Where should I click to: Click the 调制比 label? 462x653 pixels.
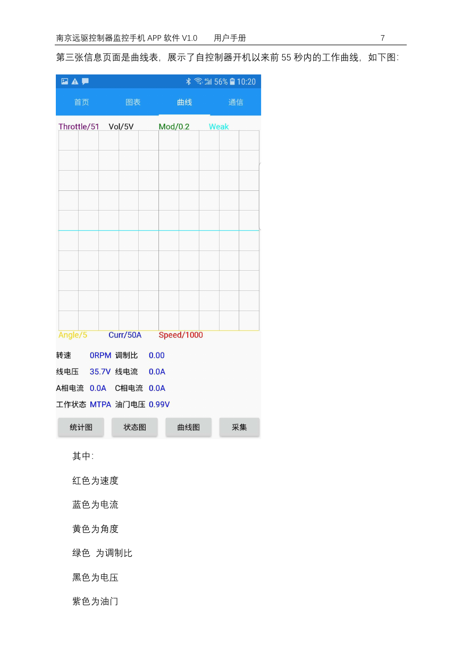pos(127,355)
